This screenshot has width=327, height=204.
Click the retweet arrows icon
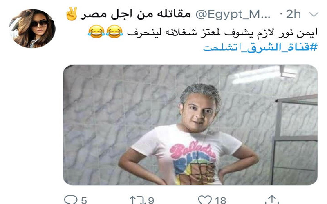point(137,200)
